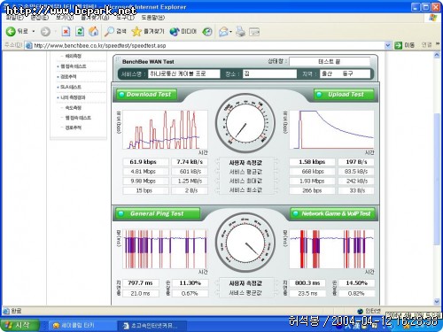
Task: Click the Print icon in toolbar
Action: [240, 32]
